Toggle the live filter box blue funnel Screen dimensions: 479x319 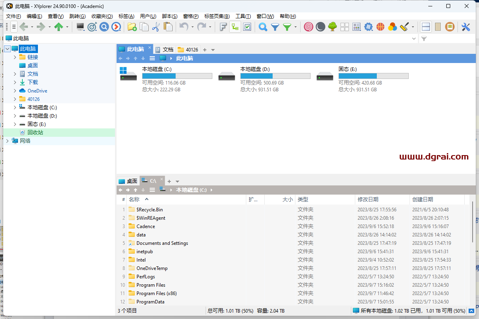275,27
